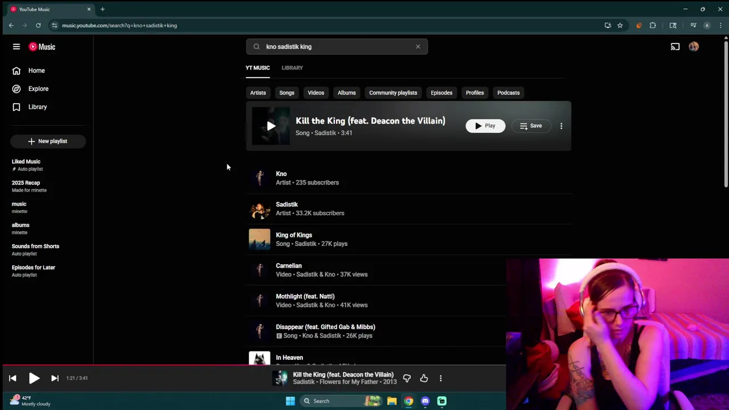View site information icon in address bar

coord(54,26)
